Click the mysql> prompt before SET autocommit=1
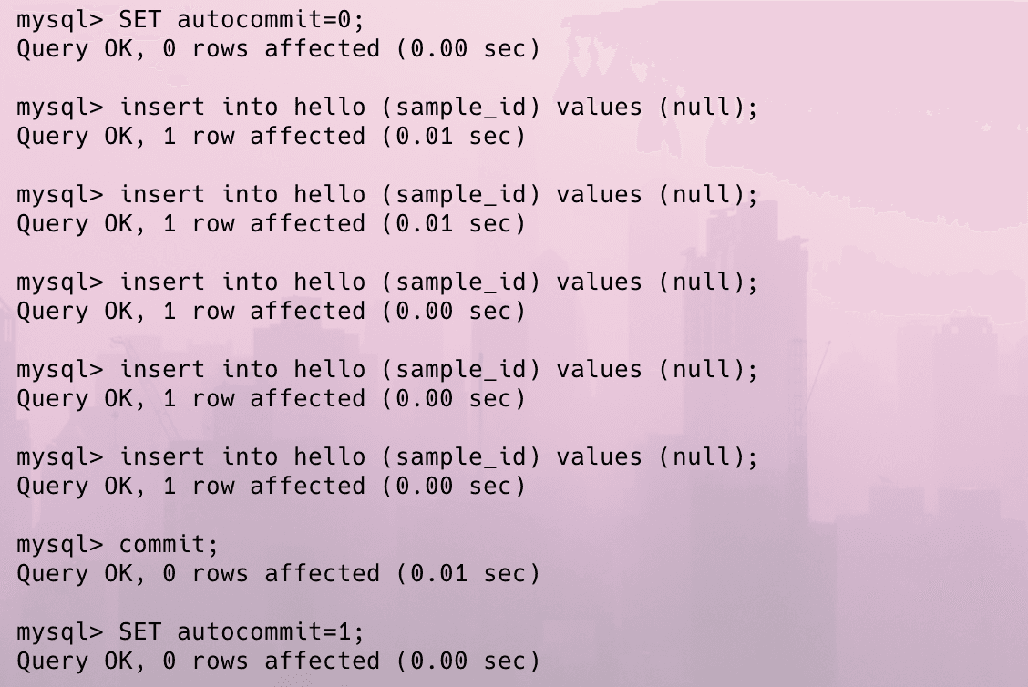The image size is (1028, 687). point(60,632)
